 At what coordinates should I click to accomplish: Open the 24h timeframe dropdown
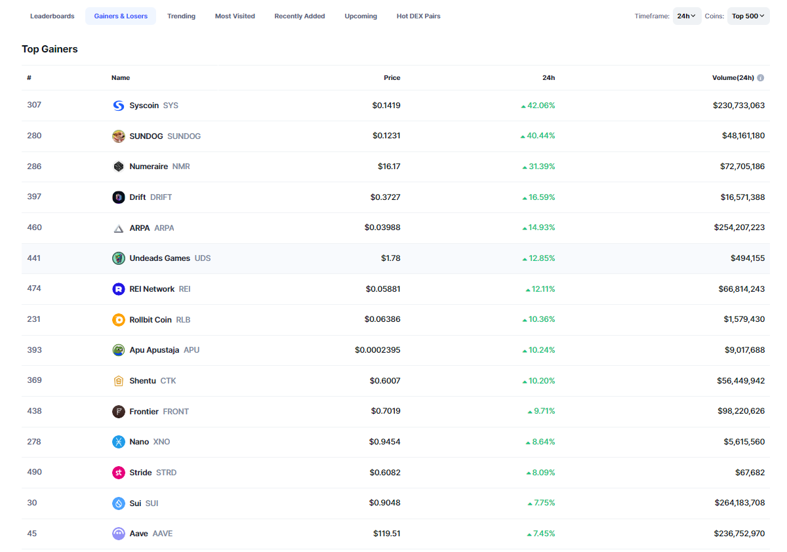(x=687, y=16)
